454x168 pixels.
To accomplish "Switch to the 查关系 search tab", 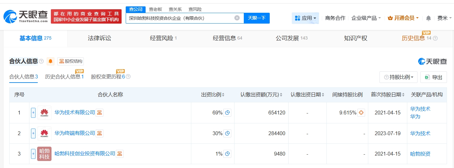I will [175, 9].
